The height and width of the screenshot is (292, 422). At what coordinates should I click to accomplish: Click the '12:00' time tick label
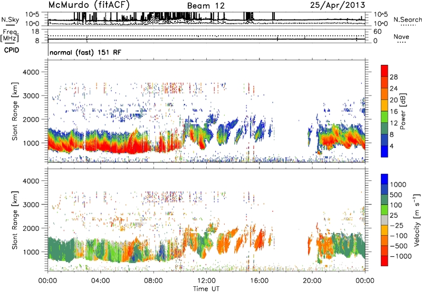(206, 281)
